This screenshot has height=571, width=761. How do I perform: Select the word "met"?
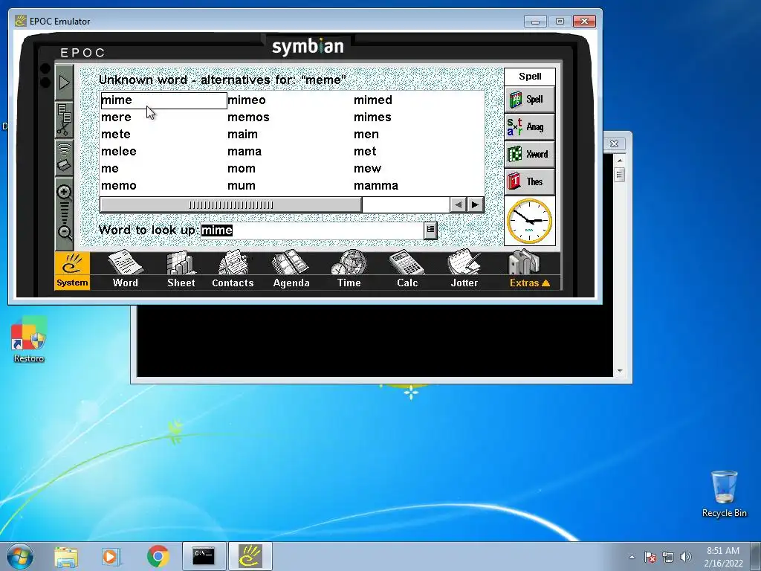coord(364,152)
